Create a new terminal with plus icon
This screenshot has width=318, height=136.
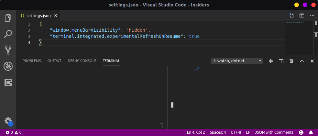[x=271, y=61]
